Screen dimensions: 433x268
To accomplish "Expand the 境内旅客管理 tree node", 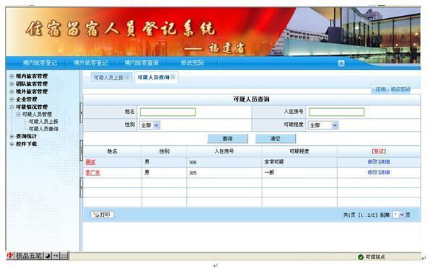I will 12,76.
